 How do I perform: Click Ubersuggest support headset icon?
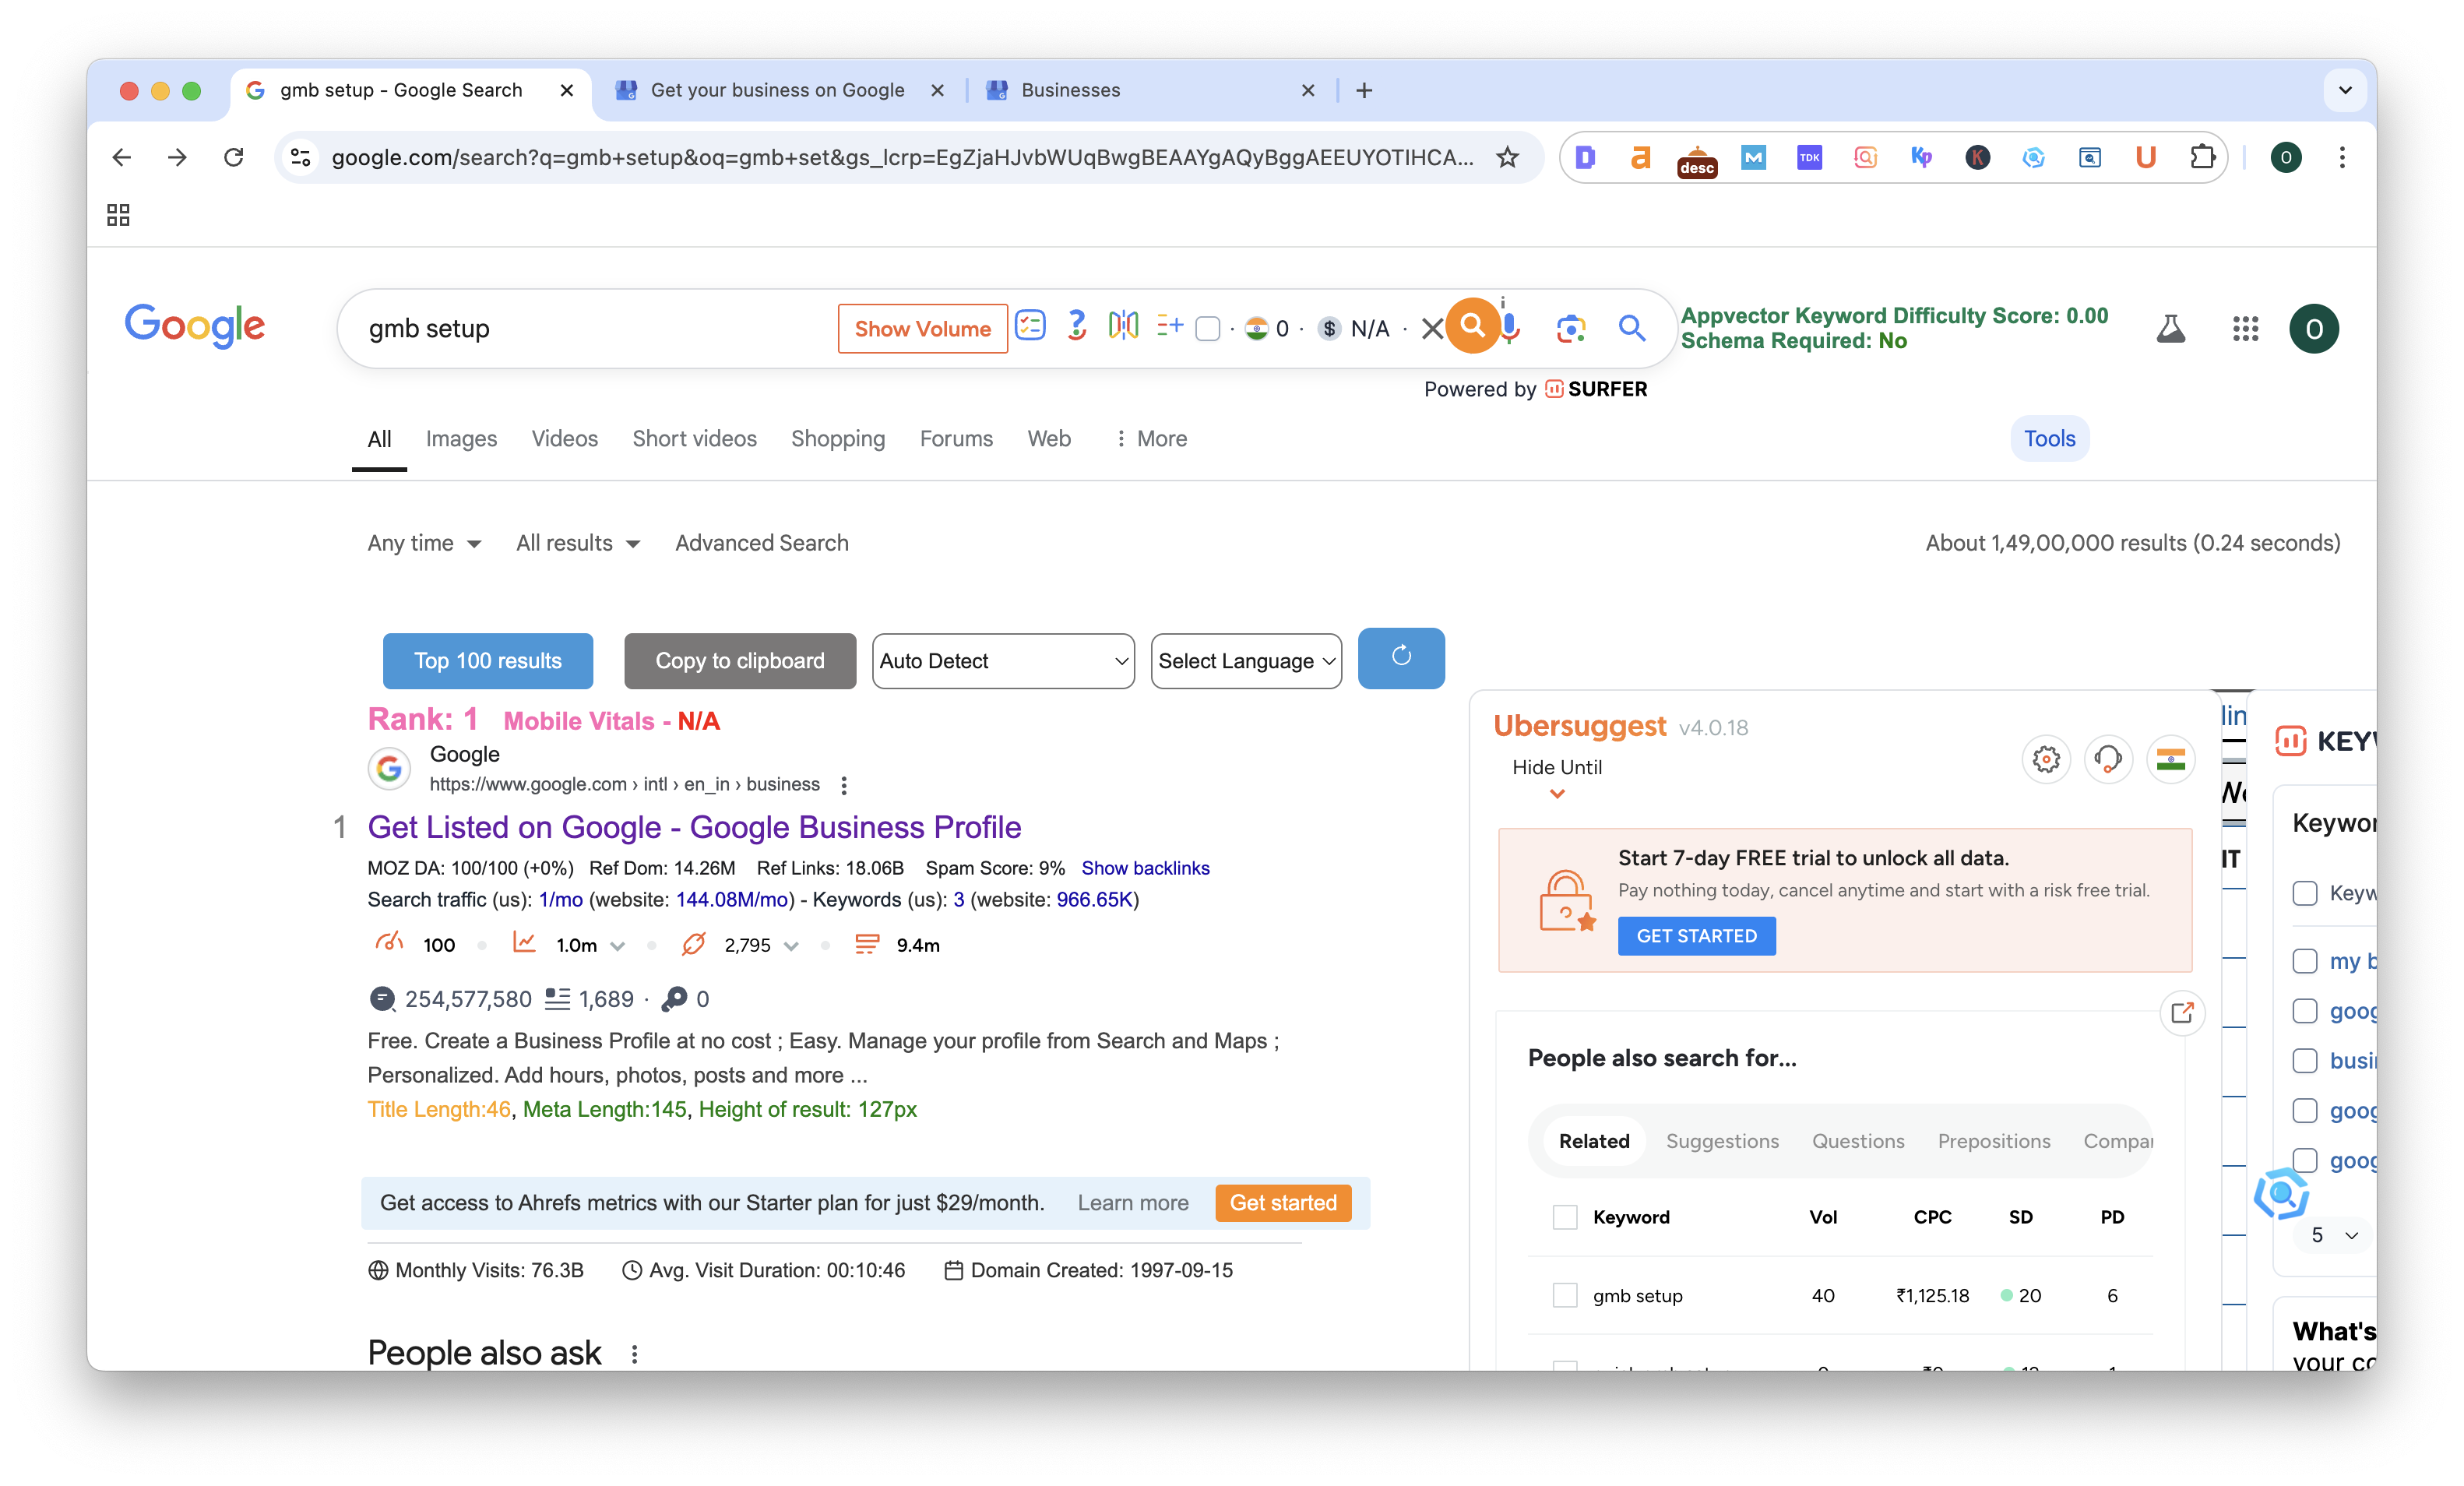tap(2108, 759)
